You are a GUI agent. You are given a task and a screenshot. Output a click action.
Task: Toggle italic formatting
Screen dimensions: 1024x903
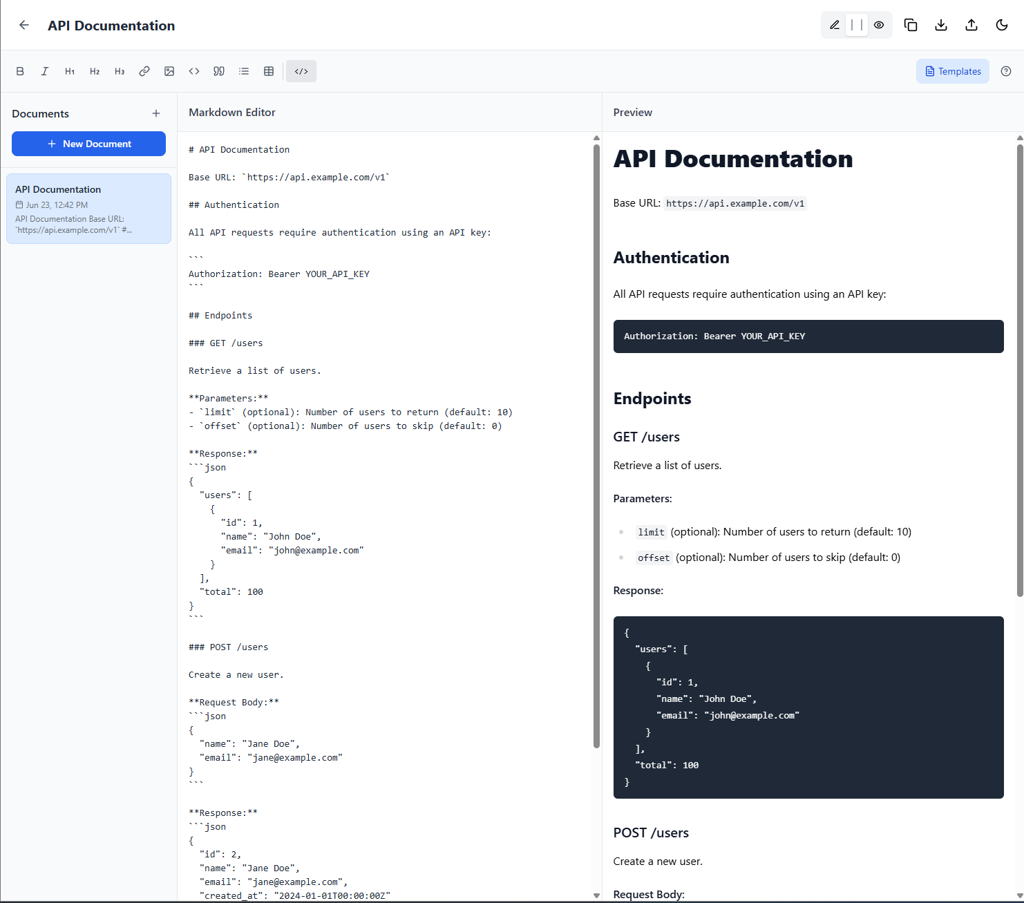click(x=45, y=71)
